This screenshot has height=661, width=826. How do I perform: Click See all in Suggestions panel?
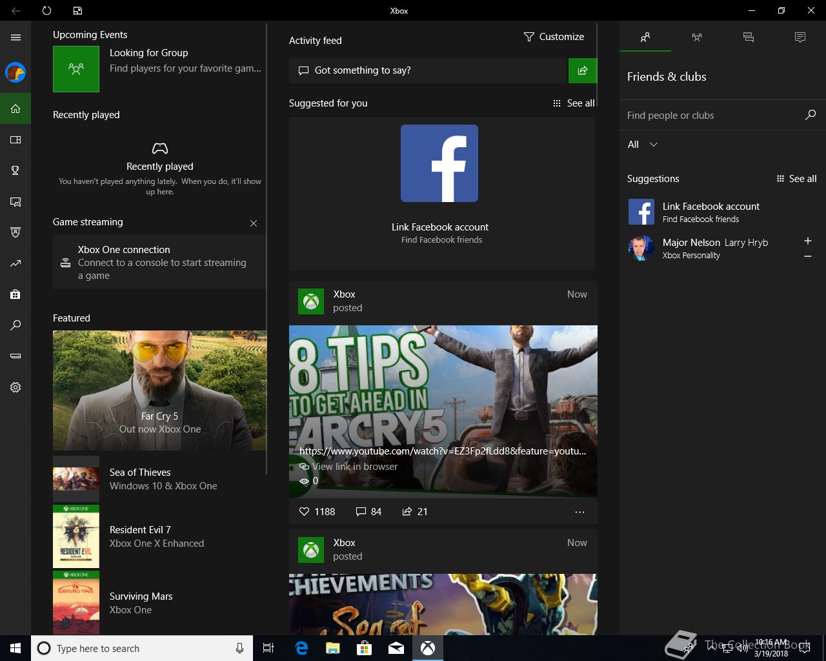pos(796,179)
